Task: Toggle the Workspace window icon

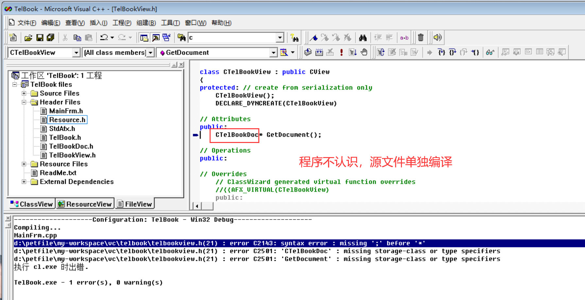Action: pyautogui.click(x=144, y=38)
